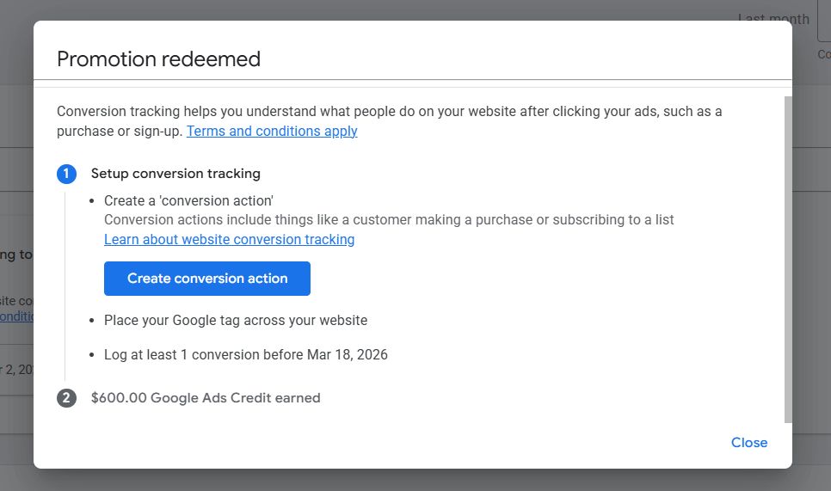Open Learn about website conversion tracking link
Image resolution: width=831 pixels, height=491 pixels.
click(x=229, y=239)
